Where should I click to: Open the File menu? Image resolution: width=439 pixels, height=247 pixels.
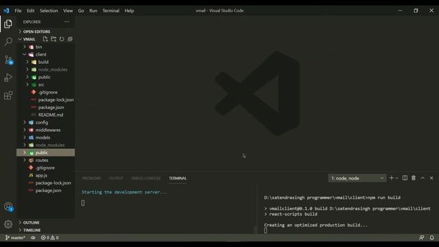click(x=18, y=11)
